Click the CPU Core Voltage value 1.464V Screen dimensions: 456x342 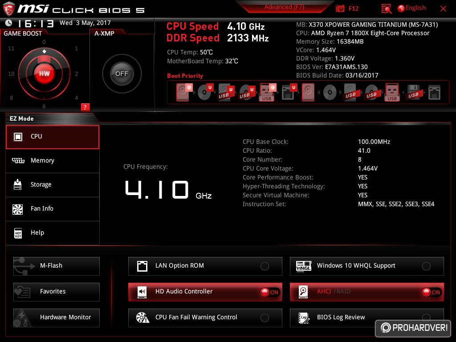[367, 168]
